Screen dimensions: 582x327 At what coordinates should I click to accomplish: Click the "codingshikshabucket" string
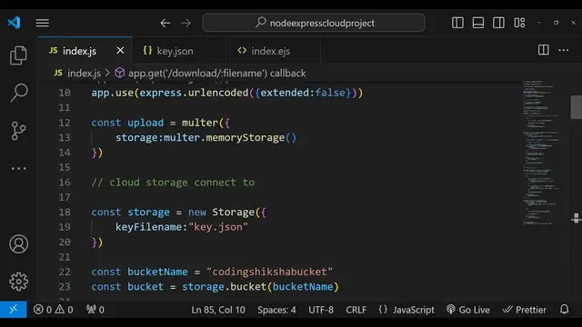tap(269, 272)
